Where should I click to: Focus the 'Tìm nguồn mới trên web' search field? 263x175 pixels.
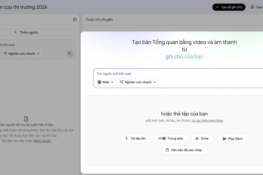[x=178, y=74]
